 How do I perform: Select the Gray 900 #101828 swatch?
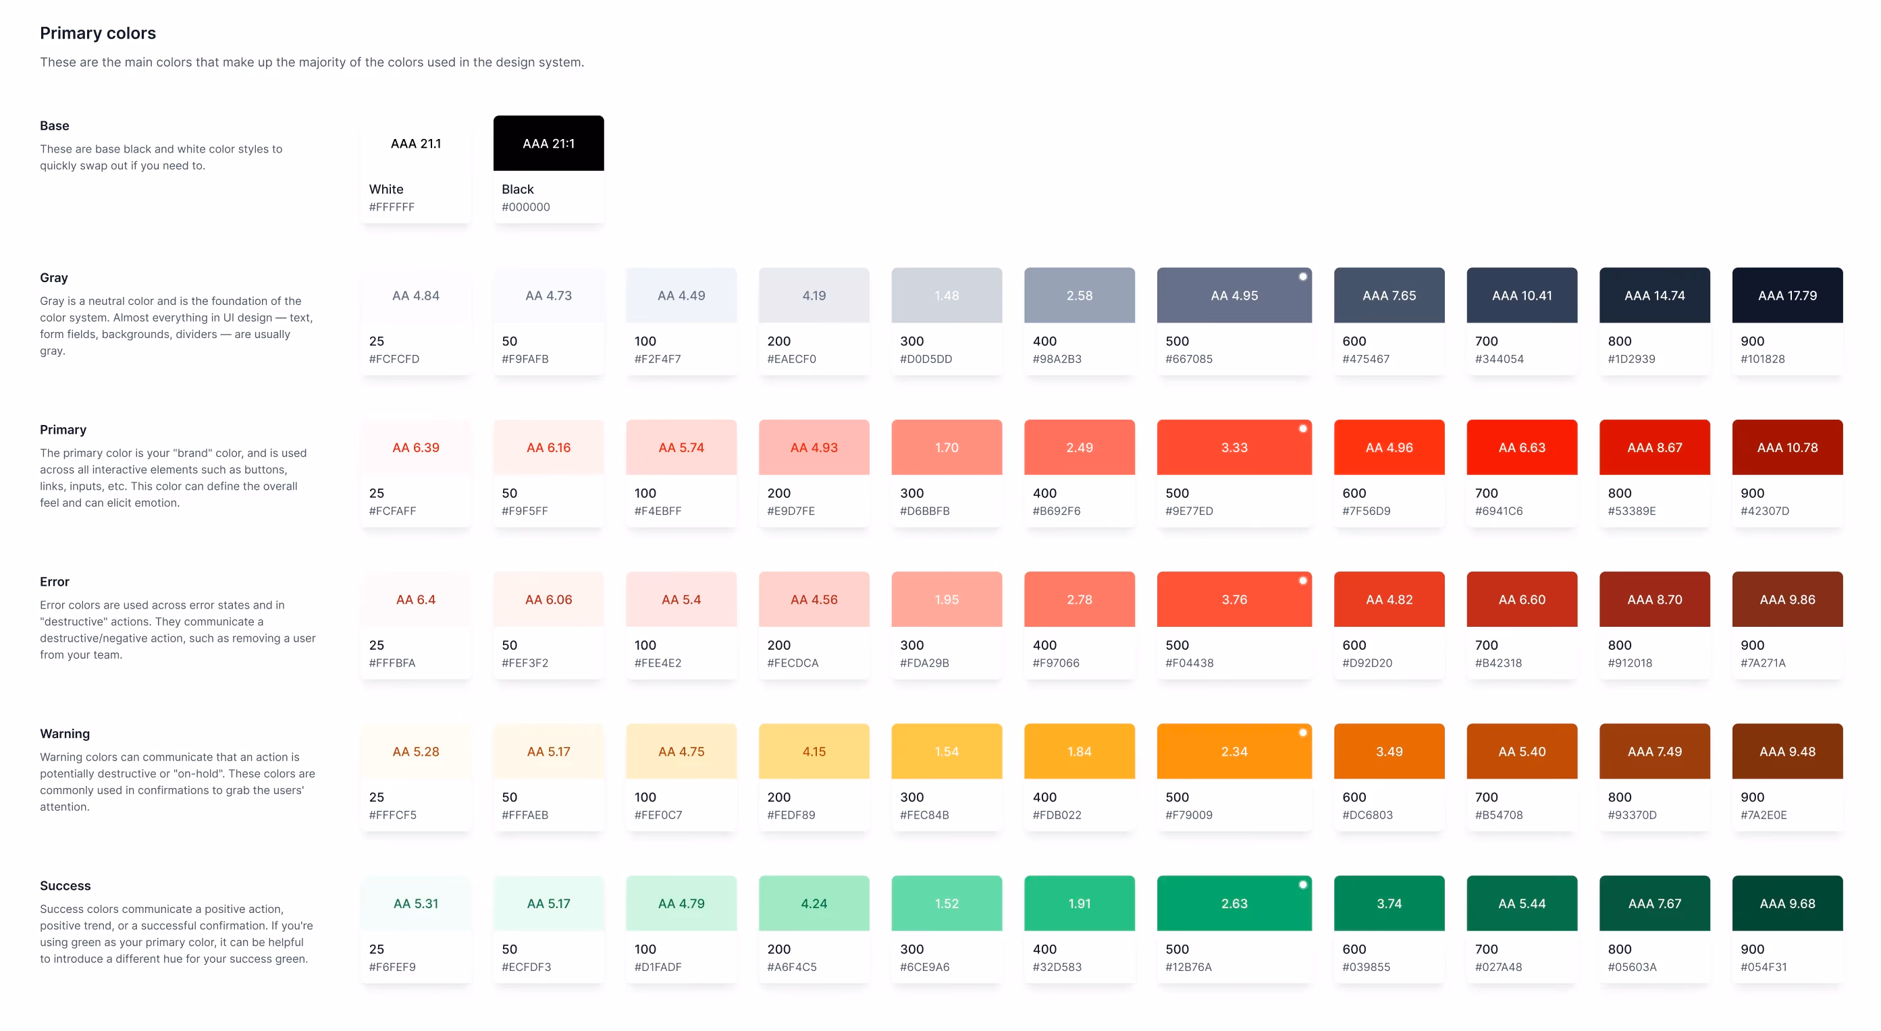tap(1788, 295)
